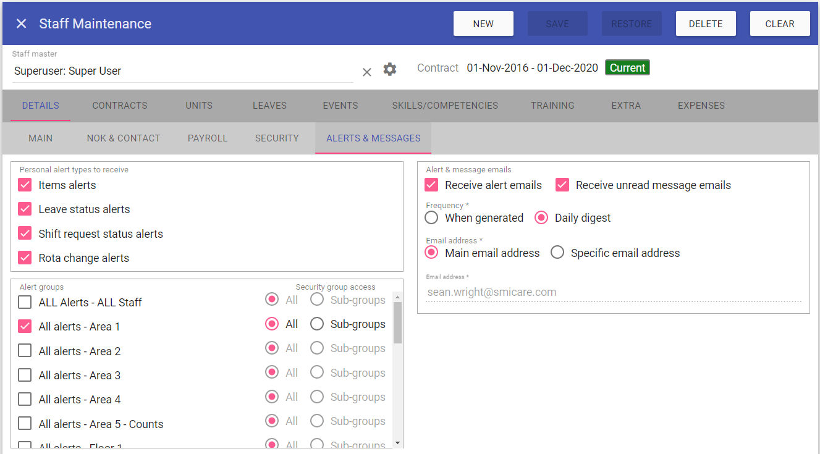The width and height of the screenshot is (820, 454).
Task: Go to the Training tab
Action: (552, 106)
